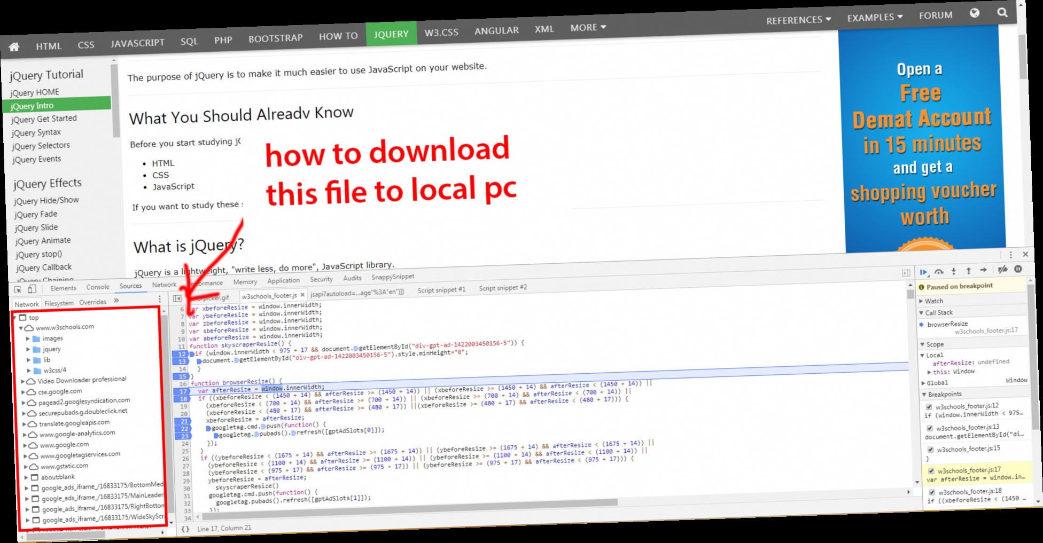Hide the debugger pane toggle icon

point(906,273)
